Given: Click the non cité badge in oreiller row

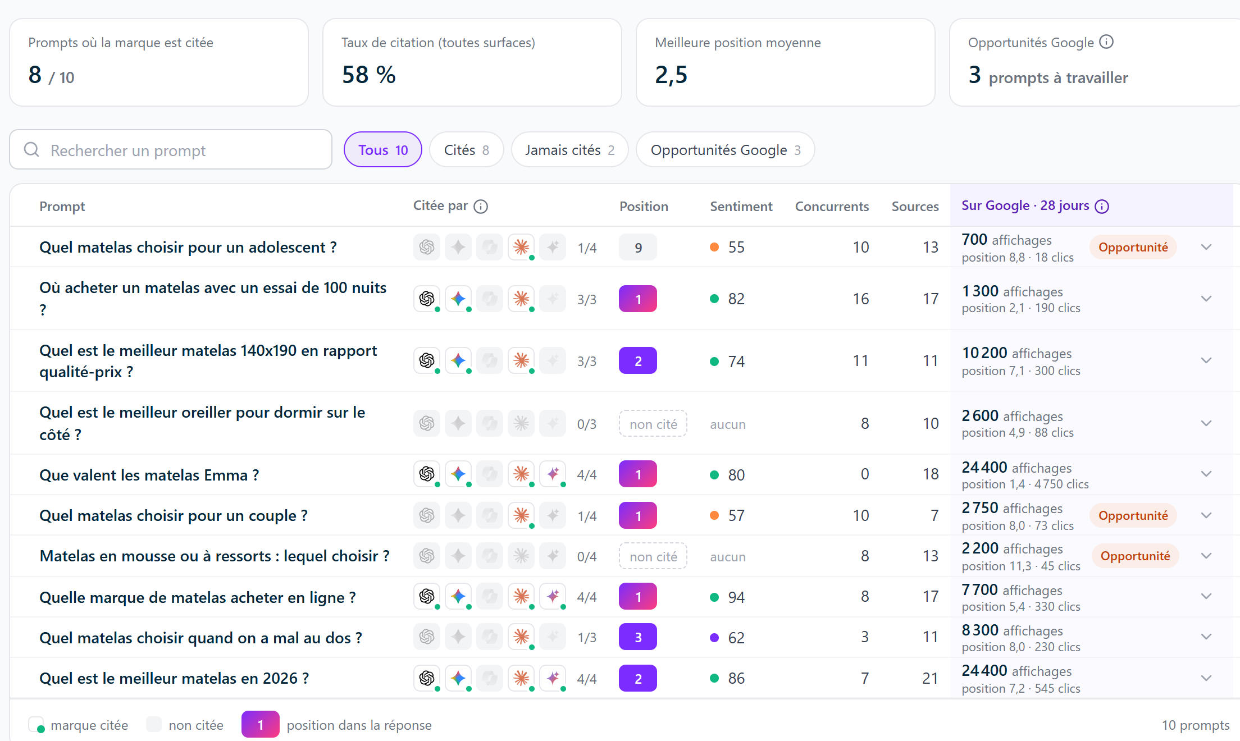Looking at the screenshot, I should (653, 423).
